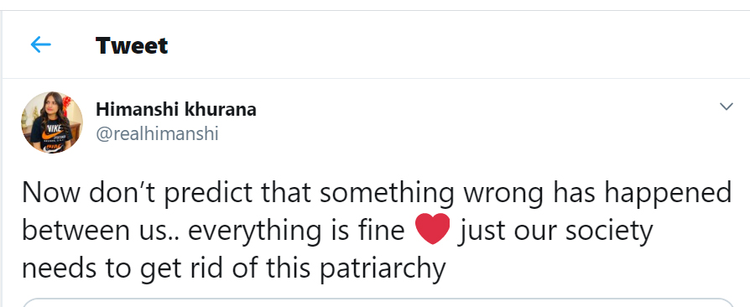This screenshot has width=750, height=307.
Task: Click the red heart emoji in tweet
Action: click(x=432, y=229)
